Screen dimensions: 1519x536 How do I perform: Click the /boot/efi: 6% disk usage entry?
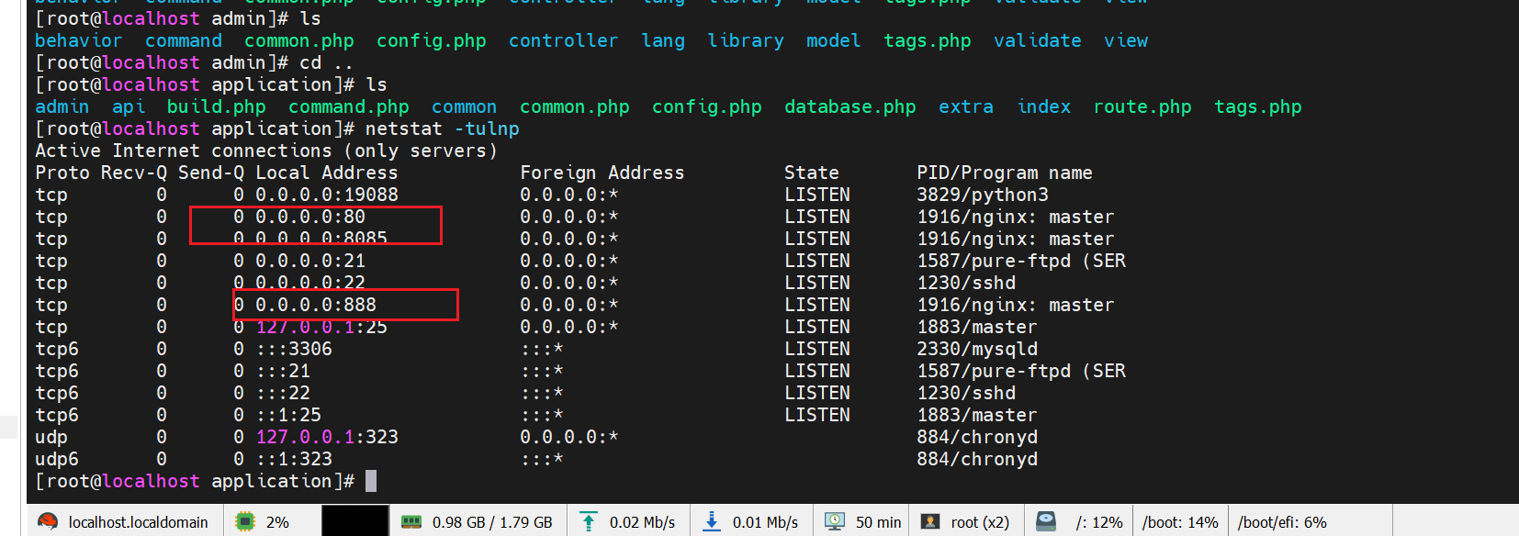coord(1282,522)
